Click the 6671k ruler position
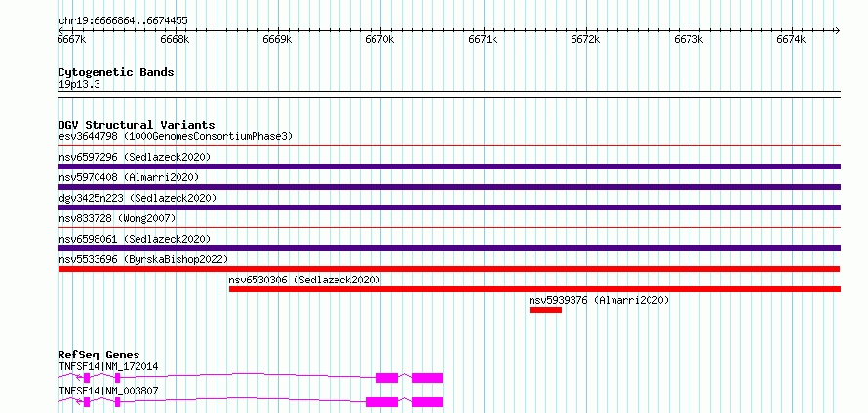Screen dimensions: 868x413 click(484, 39)
